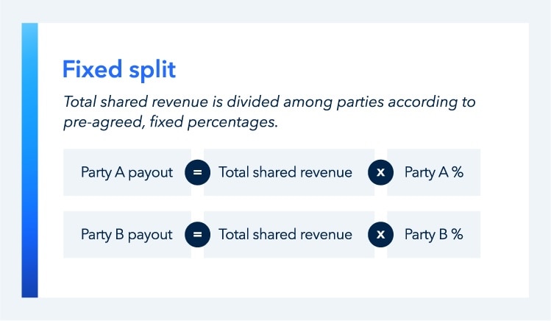The width and height of the screenshot is (551, 321).
Task: Click the multiply icon in Party A row
Action: tap(380, 172)
